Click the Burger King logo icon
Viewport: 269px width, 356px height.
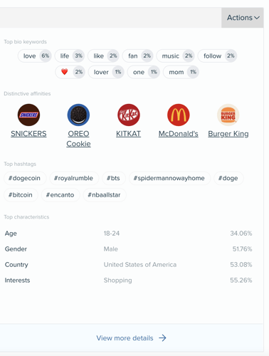(228, 115)
